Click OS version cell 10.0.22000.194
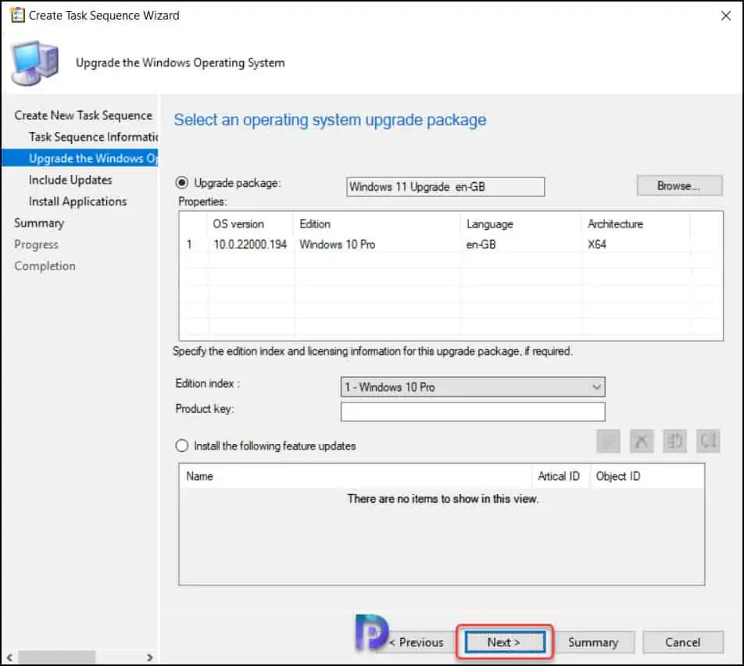Image resolution: width=744 pixels, height=666 pixels. pyautogui.click(x=250, y=245)
